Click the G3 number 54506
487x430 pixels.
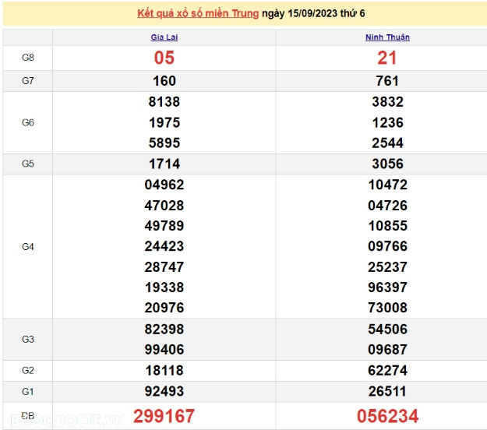click(x=387, y=329)
